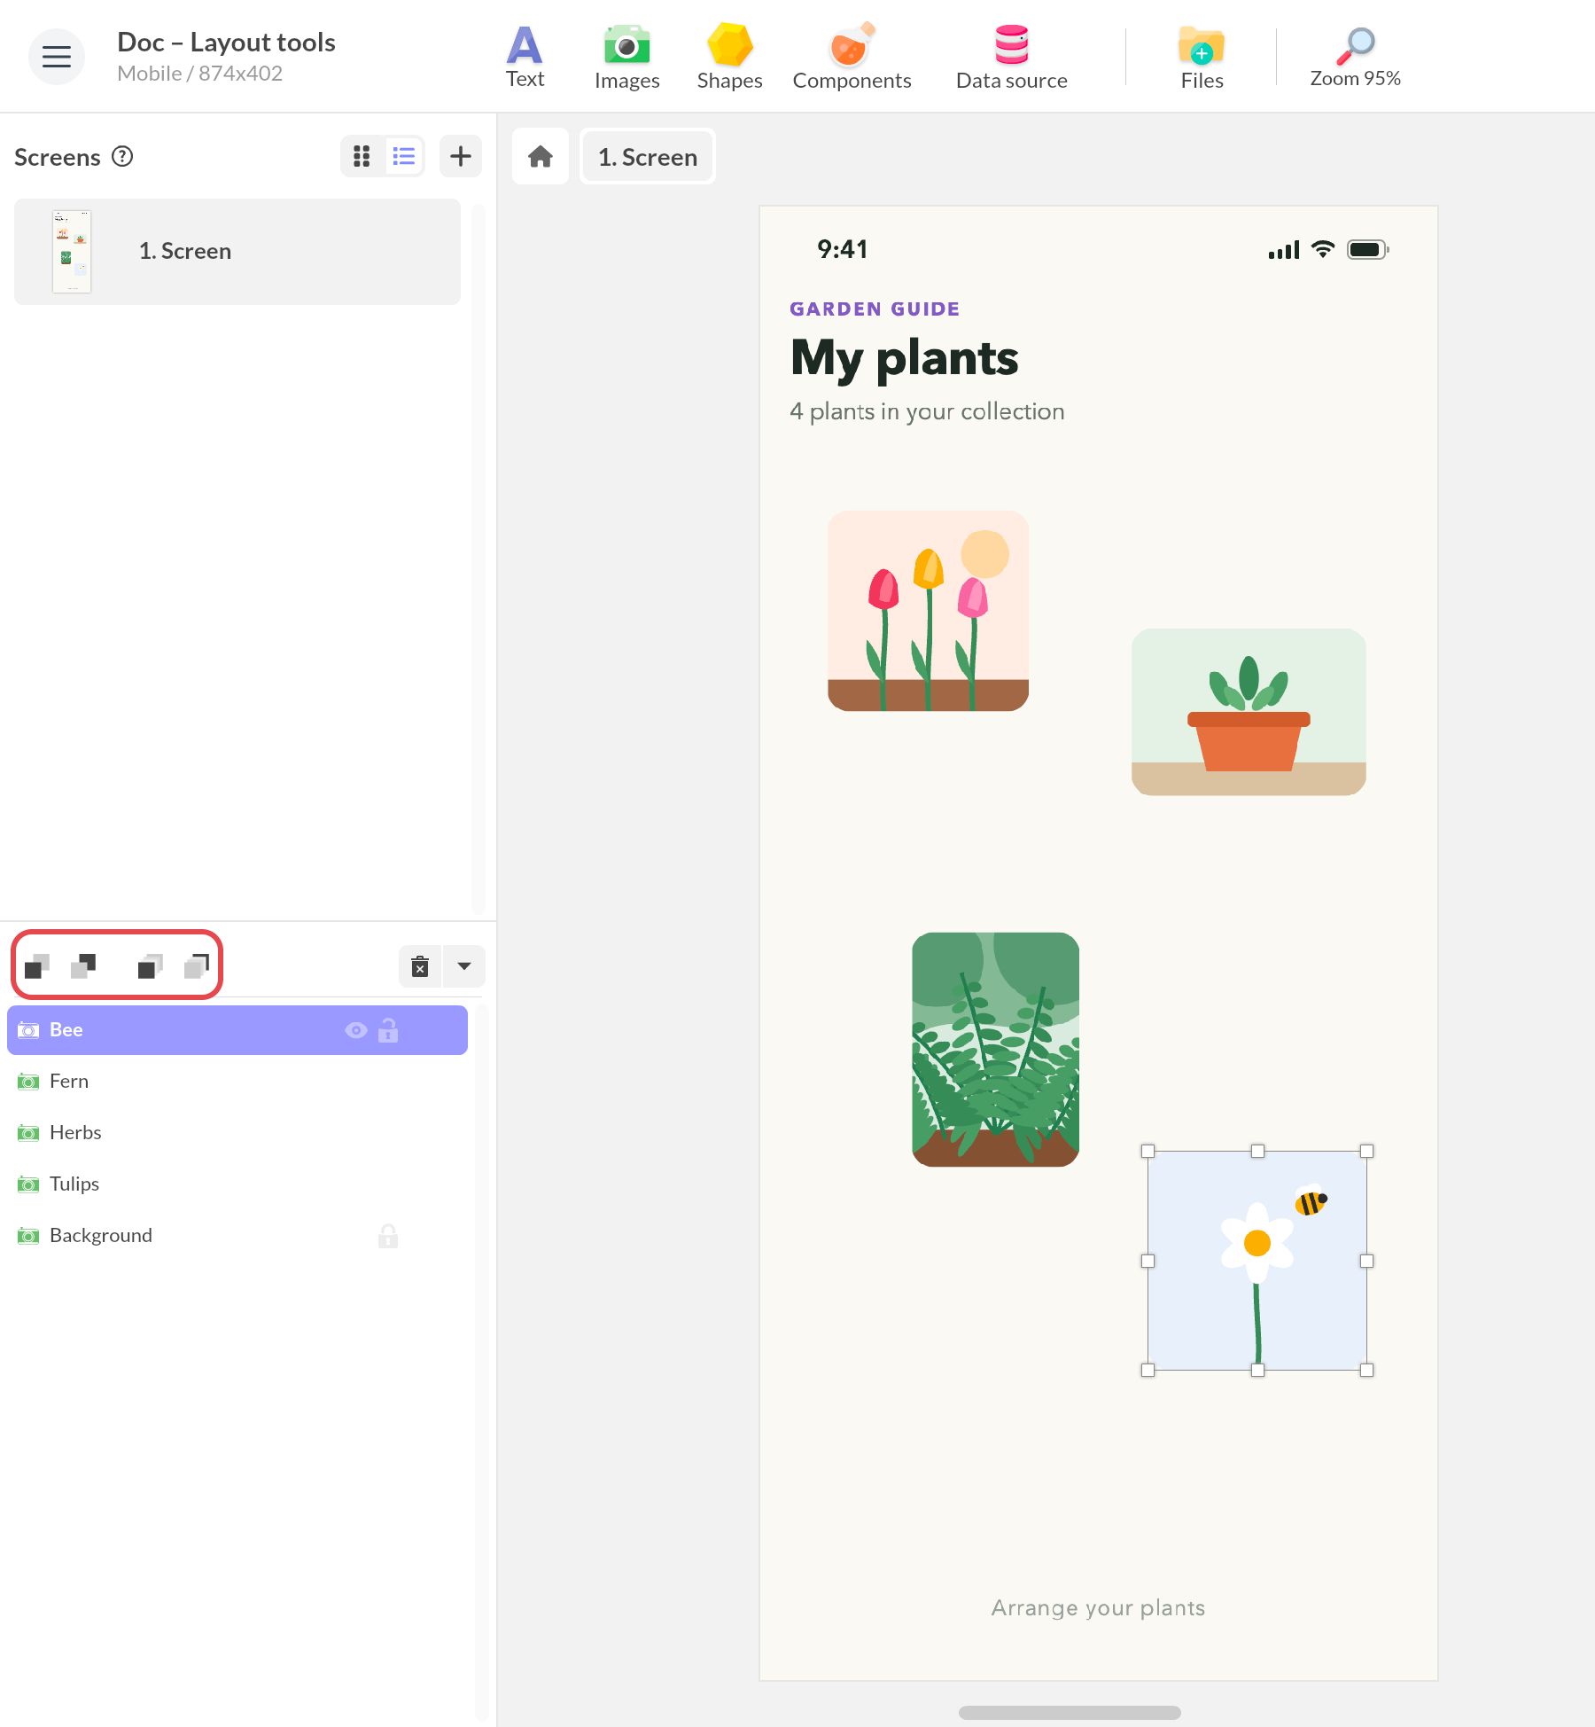Select the 1. Screen breadcrumb tab
1595x1727 pixels.
tap(648, 157)
